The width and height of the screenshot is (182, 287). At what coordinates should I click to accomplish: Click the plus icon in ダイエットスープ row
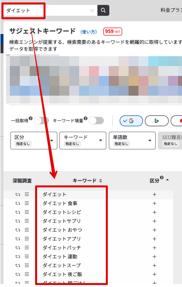(154, 265)
